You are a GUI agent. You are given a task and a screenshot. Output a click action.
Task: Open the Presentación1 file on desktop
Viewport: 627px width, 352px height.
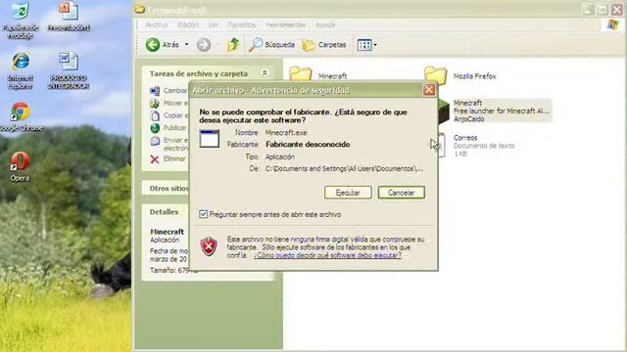69,17
